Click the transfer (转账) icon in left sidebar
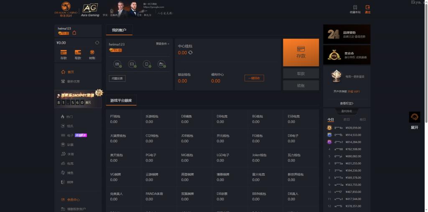 [92, 53]
